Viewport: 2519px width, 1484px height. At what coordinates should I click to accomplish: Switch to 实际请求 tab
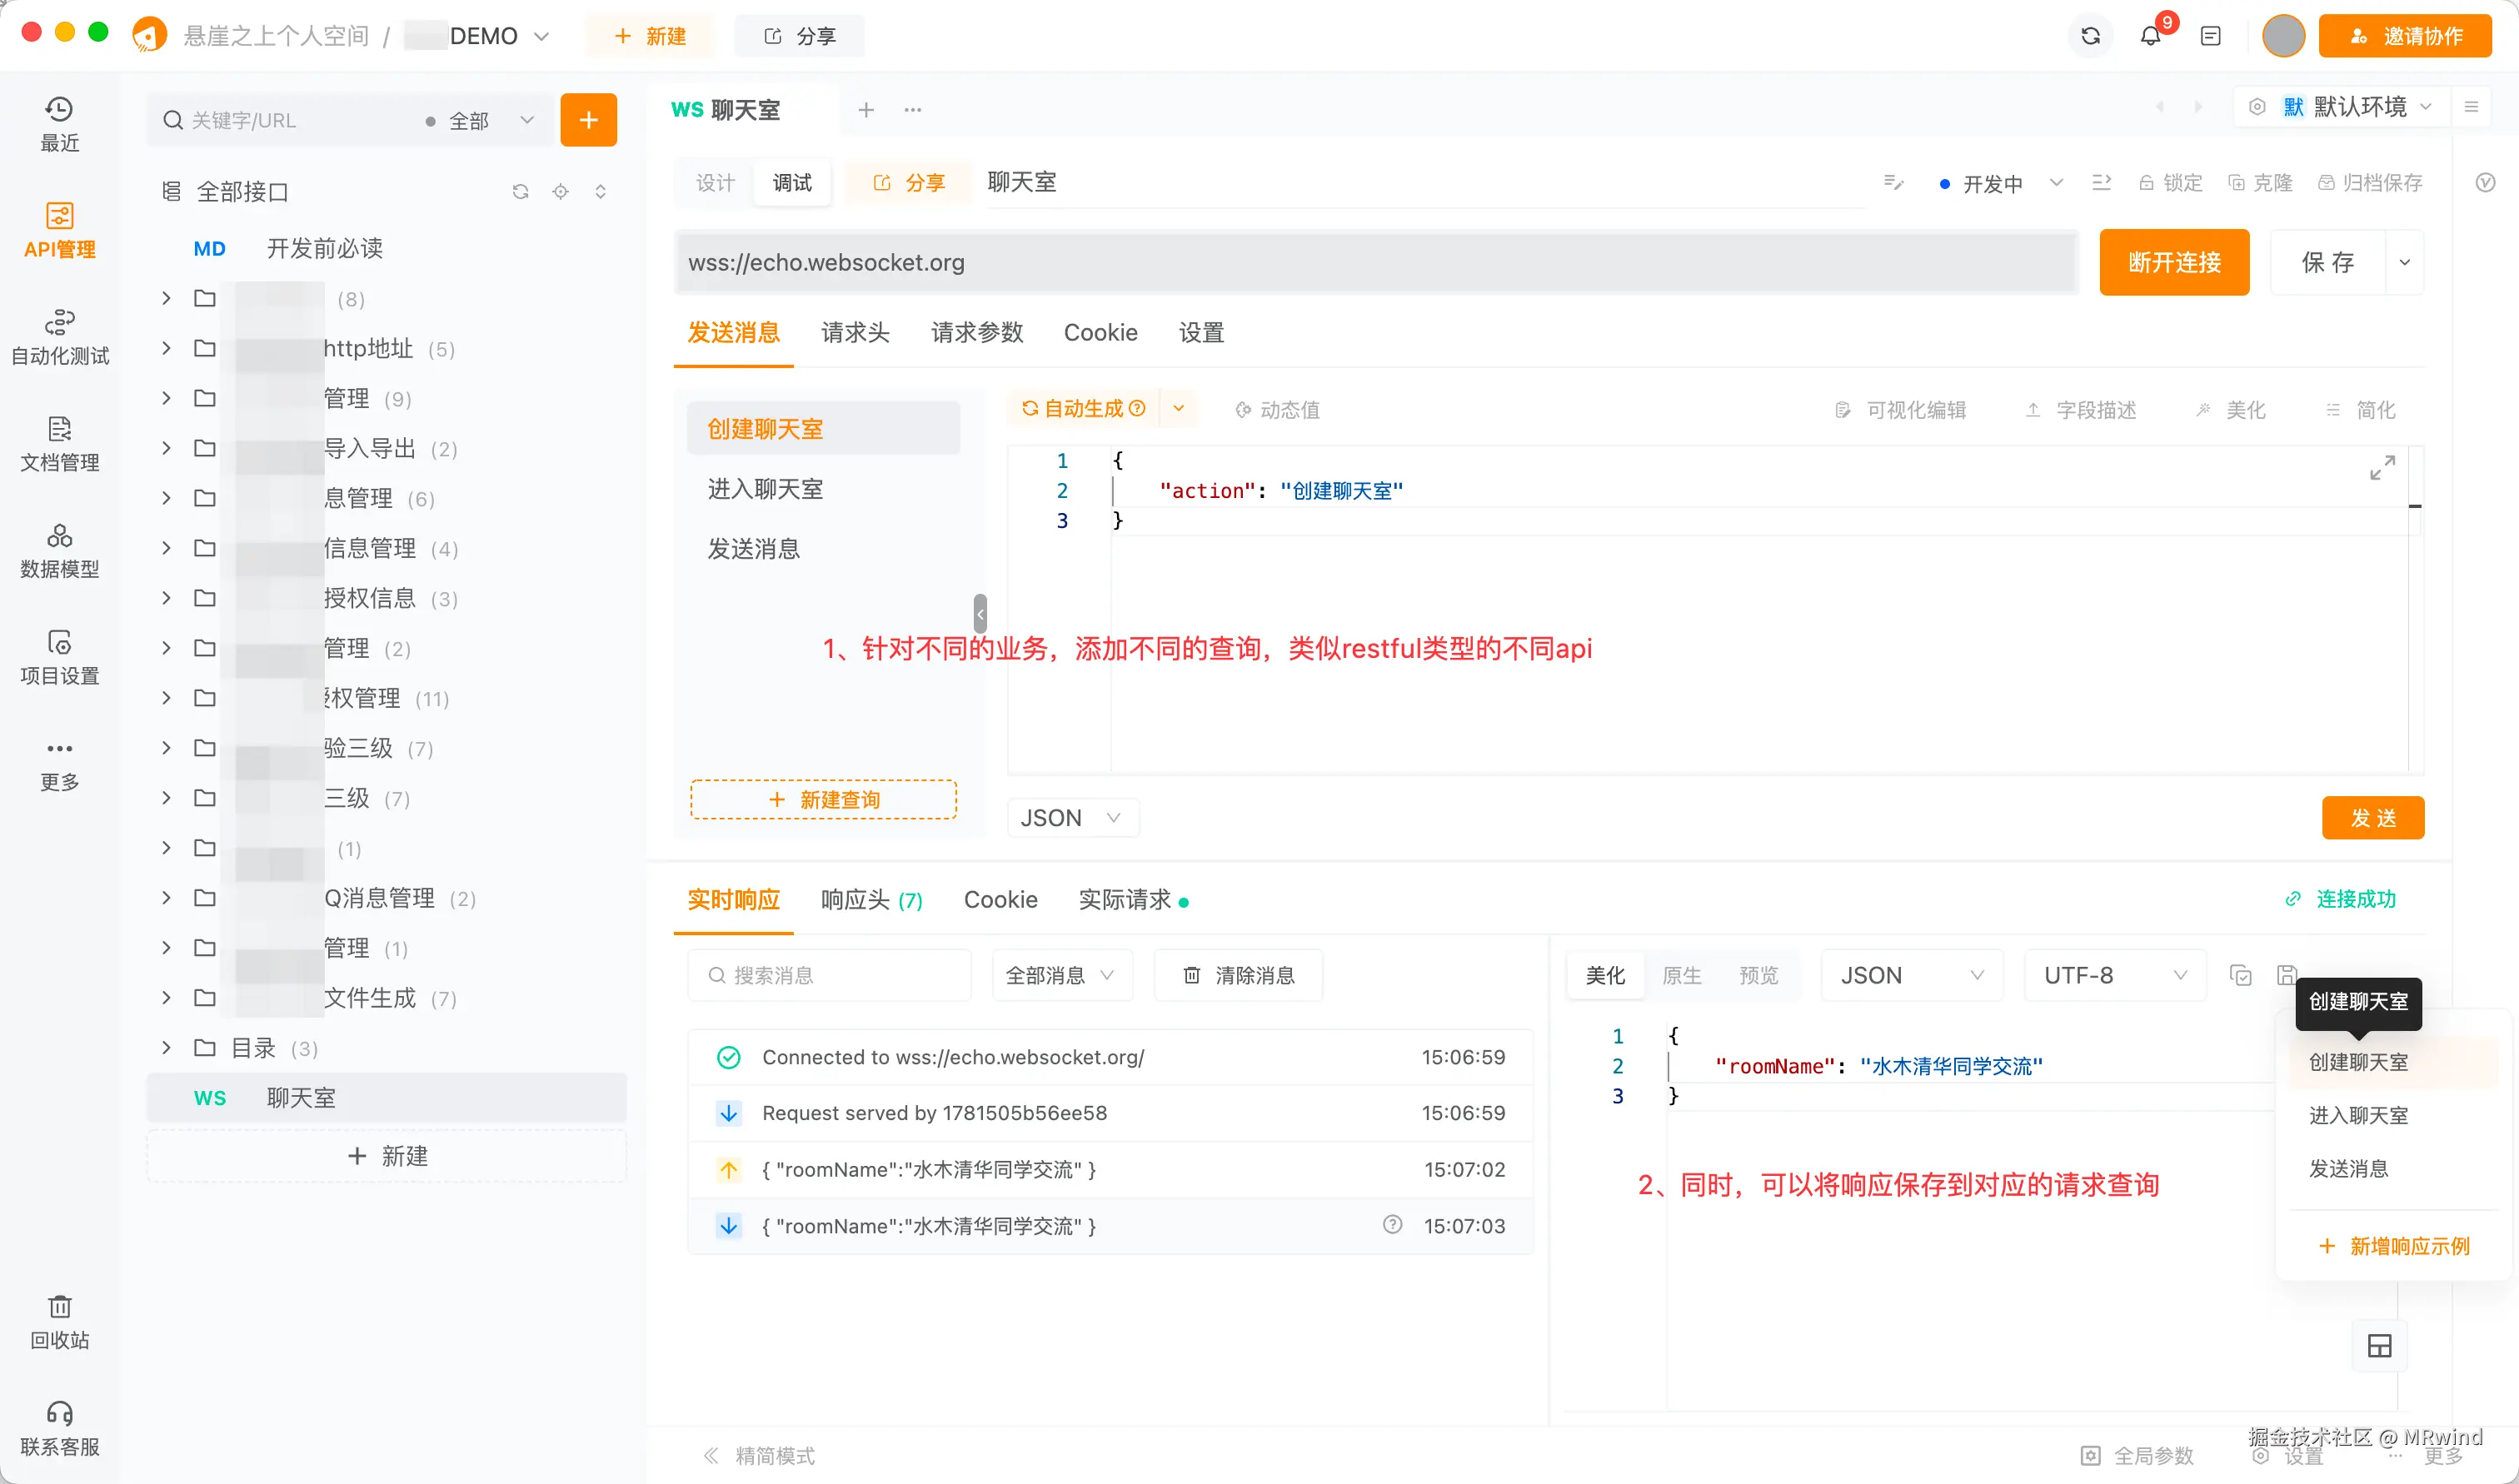pyautogui.click(x=1133, y=899)
